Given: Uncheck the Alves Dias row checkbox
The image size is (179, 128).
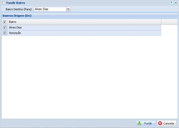Looking at the screenshot, I should pos(5,27).
